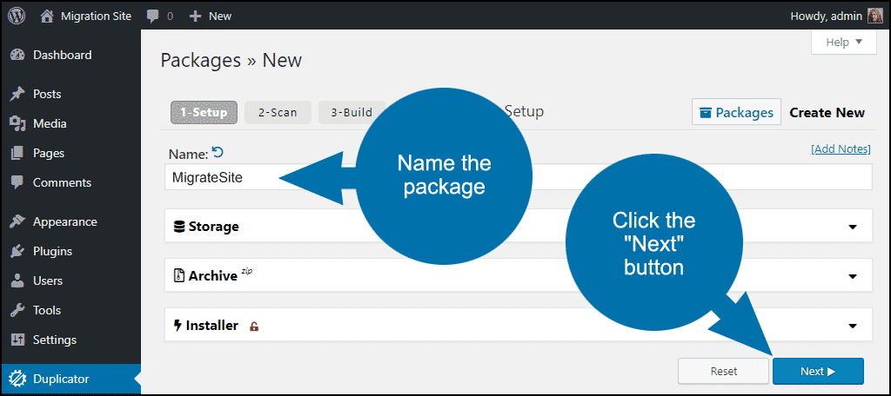Screen dimensions: 891x396
Task: Reset the package name with undo icon
Action: tap(218, 152)
